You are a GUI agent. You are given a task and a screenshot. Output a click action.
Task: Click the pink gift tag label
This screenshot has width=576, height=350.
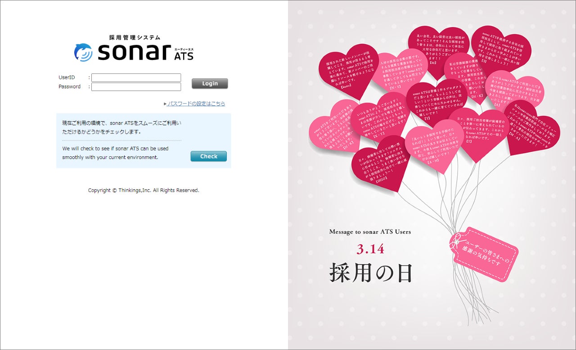484,254
